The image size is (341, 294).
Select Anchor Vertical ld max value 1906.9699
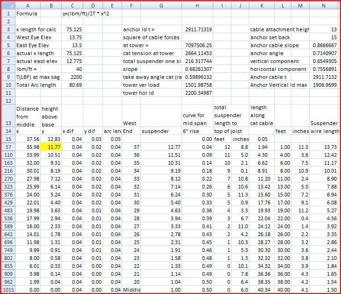coord(324,85)
